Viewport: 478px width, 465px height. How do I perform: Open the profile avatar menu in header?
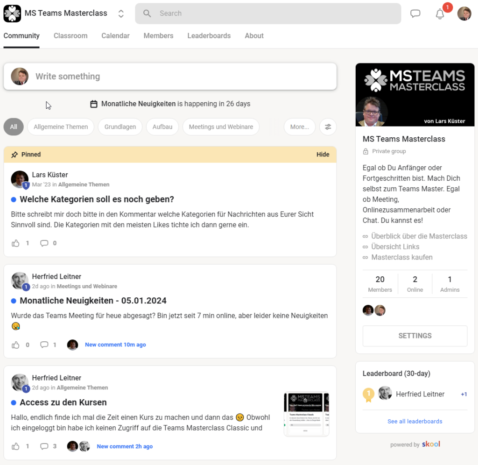pyautogui.click(x=464, y=14)
